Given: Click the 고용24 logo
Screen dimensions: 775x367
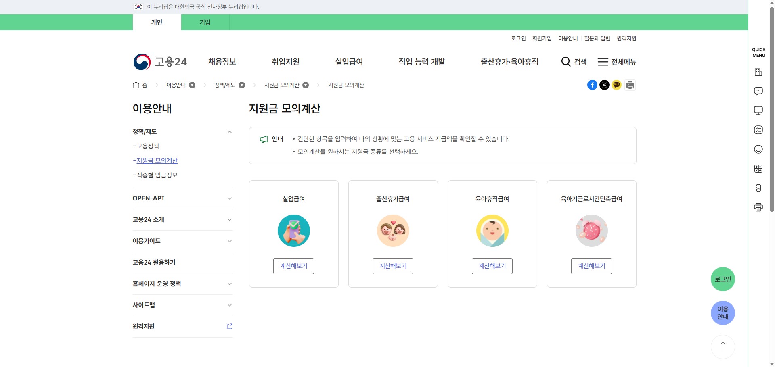Looking at the screenshot, I should tap(160, 62).
